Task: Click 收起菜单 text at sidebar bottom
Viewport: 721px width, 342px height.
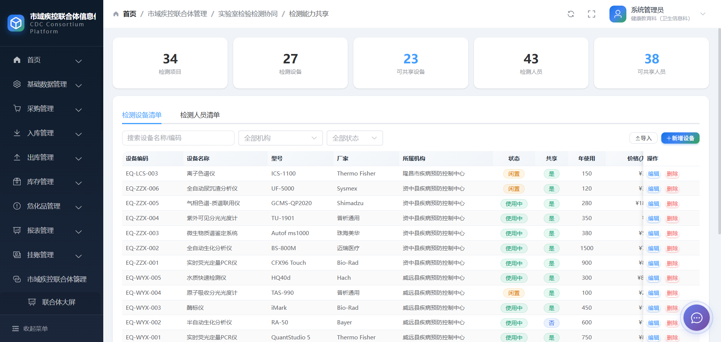Action: pyautogui.click(x=35, y=328)
